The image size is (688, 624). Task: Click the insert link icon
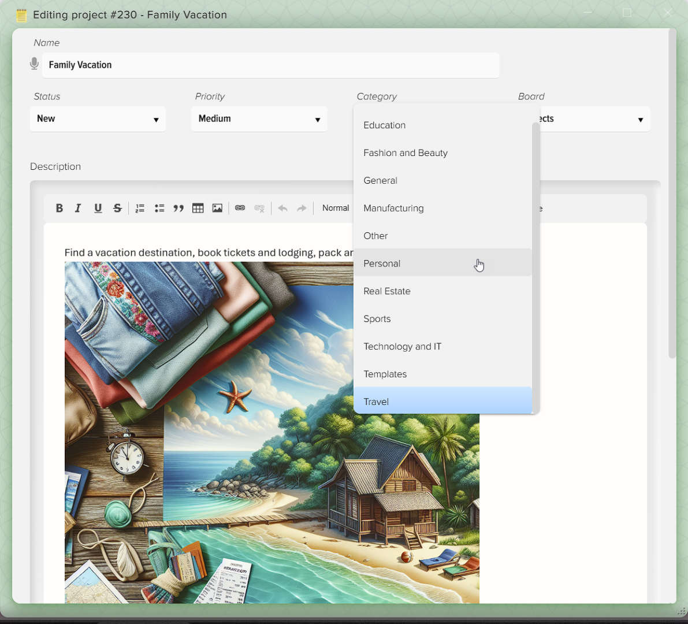pos(240,208)
